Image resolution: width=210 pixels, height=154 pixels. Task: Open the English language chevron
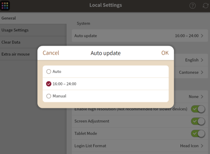(202, 60)
